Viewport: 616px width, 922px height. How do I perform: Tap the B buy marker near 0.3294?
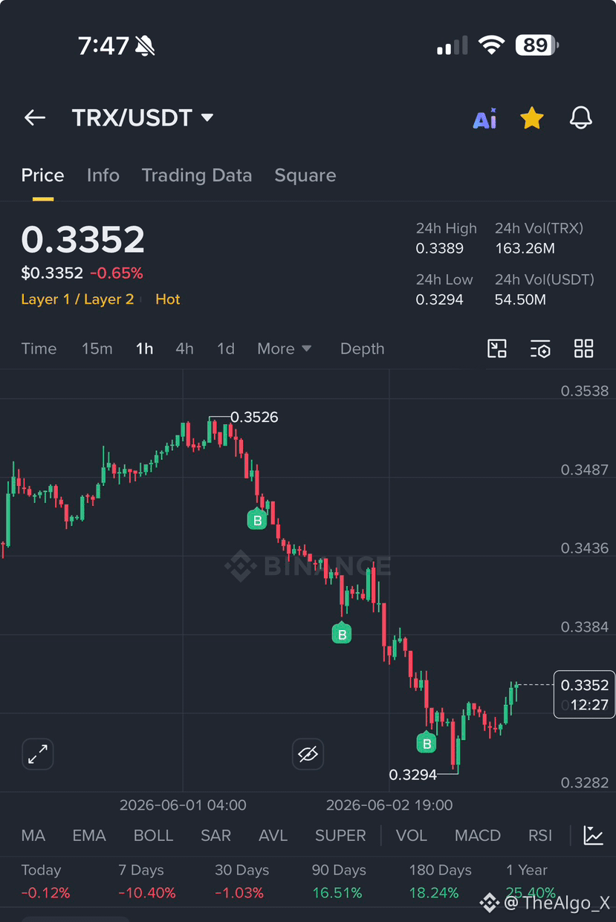pyautogui.click(x=427, y=742)
